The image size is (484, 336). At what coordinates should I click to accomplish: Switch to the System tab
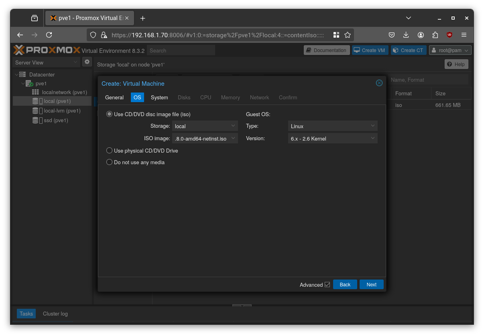pyautogui.click(x=159, y=97)
